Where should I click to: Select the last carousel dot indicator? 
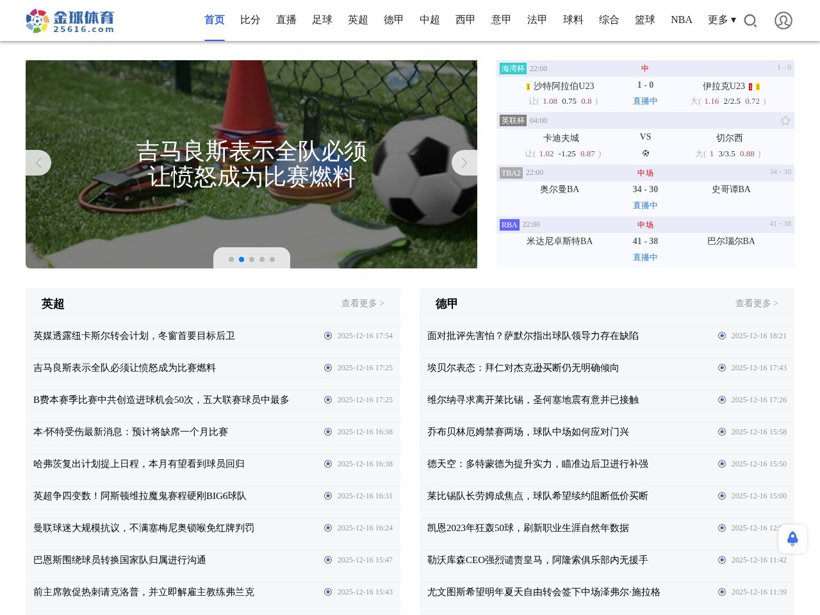[x=272, y=259]
